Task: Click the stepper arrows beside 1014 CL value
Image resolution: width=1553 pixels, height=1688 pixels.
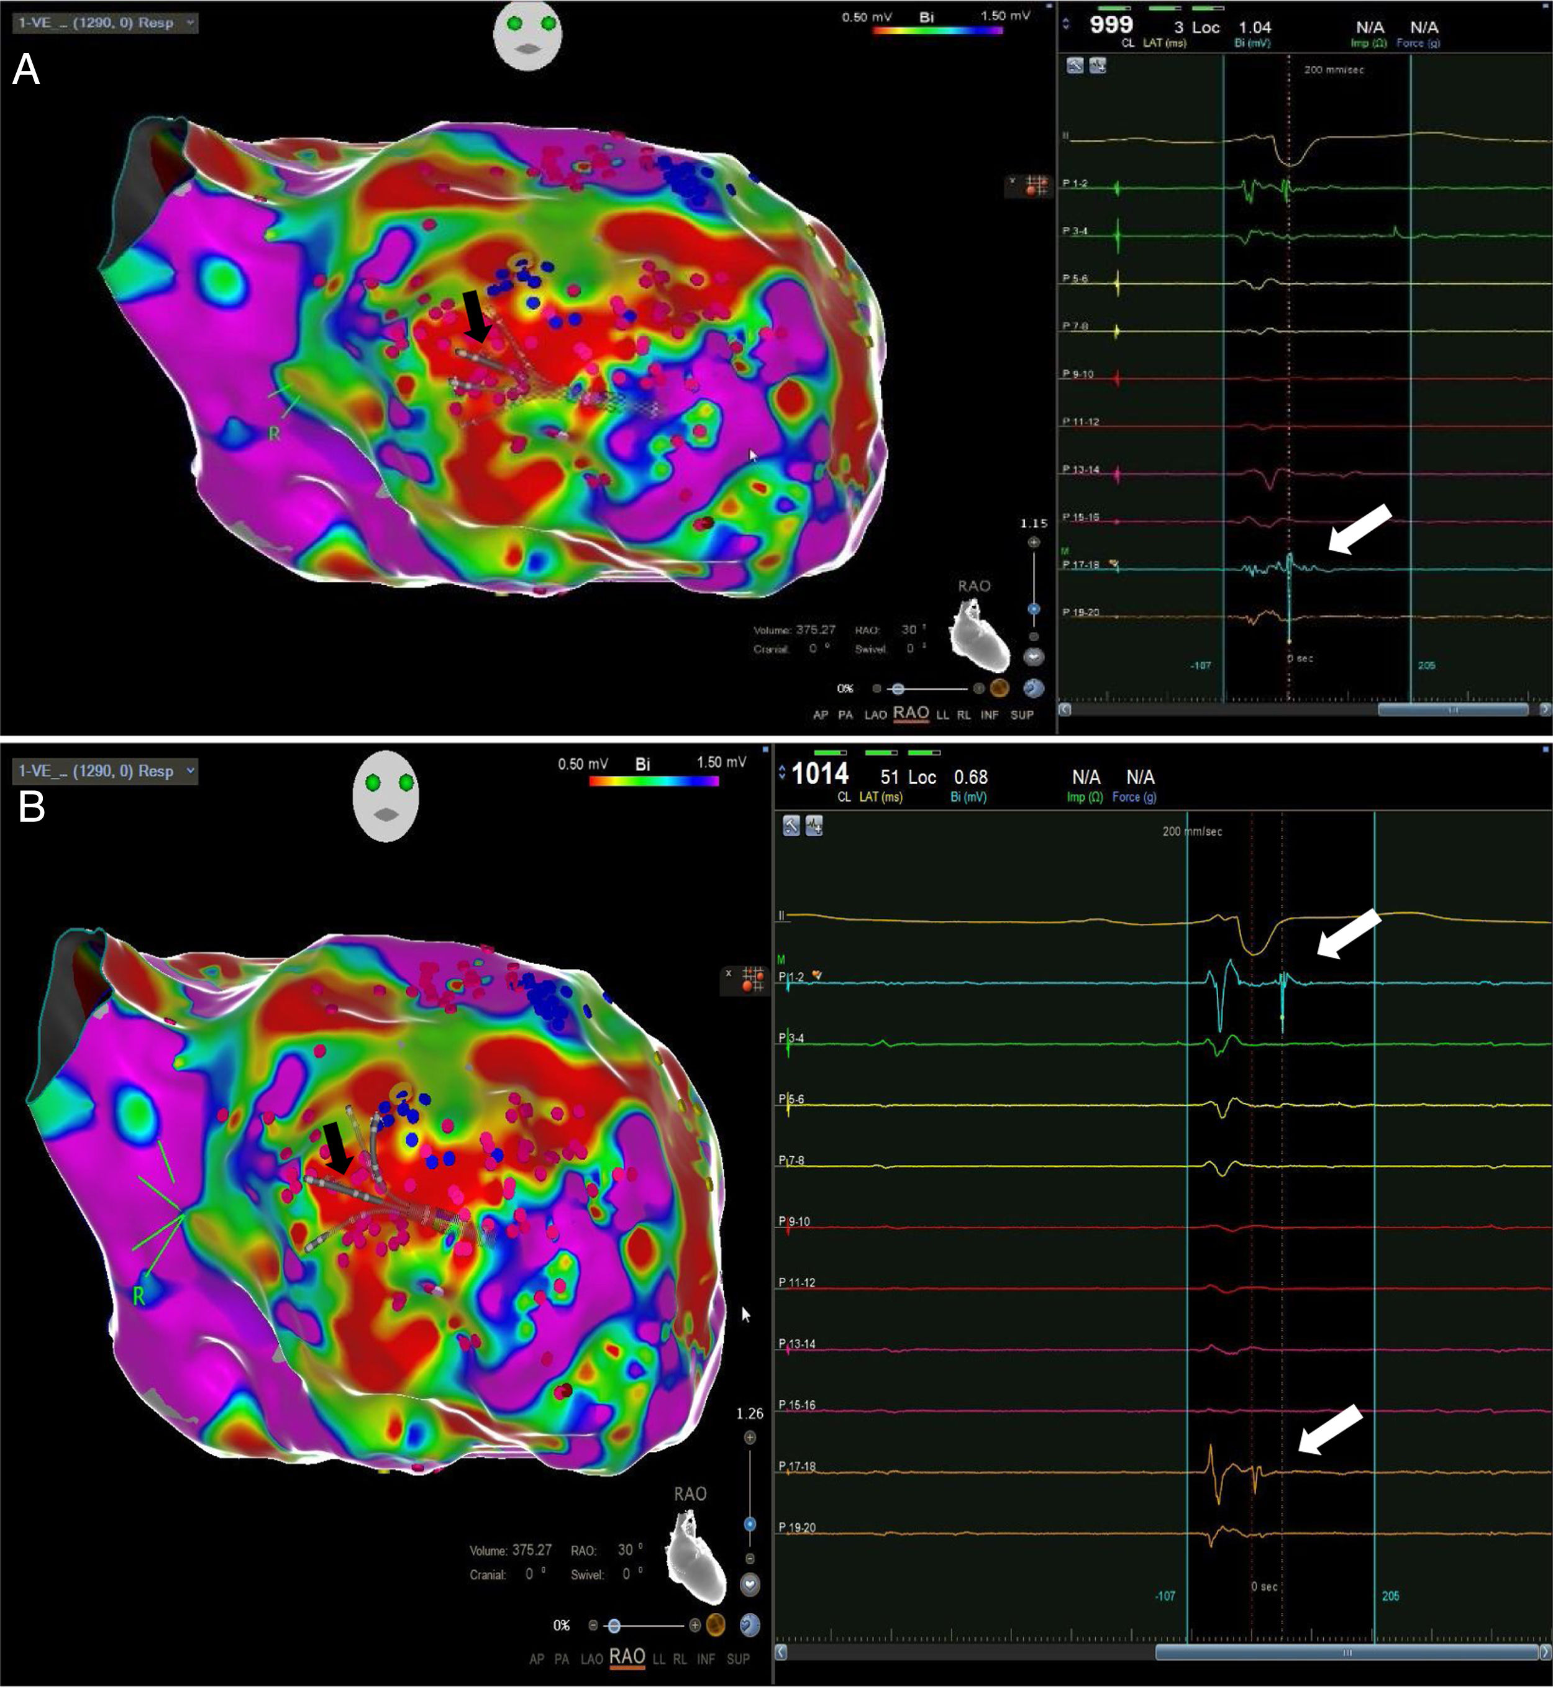Action: 782,772
